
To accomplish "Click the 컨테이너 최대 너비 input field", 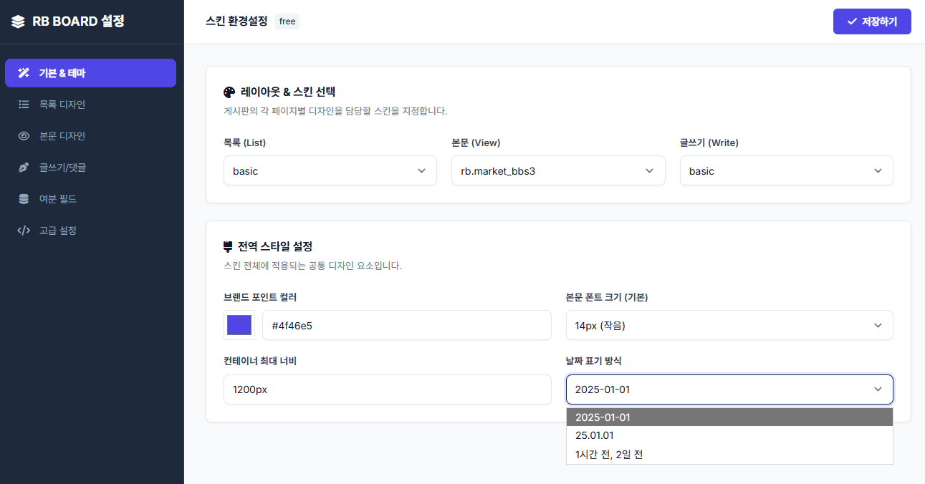I will tap(387, 389).
